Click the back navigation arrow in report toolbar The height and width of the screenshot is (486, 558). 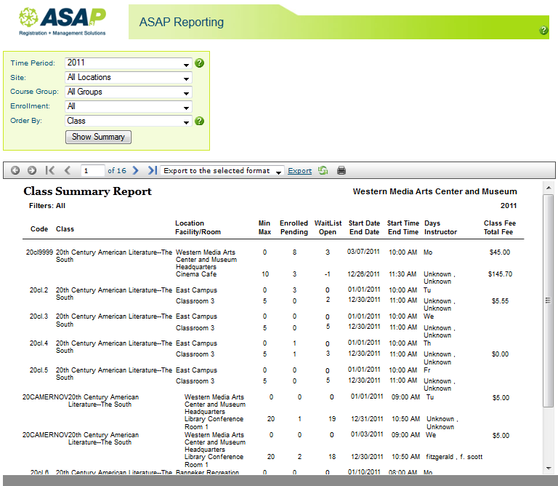pos(15,170)
